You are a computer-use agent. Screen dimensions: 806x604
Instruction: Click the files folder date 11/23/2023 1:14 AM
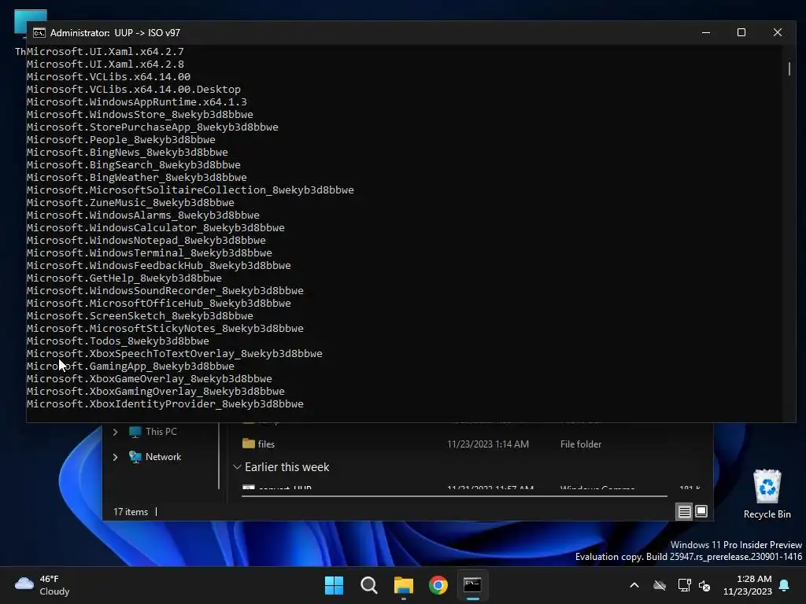click(x=488, y=444)
